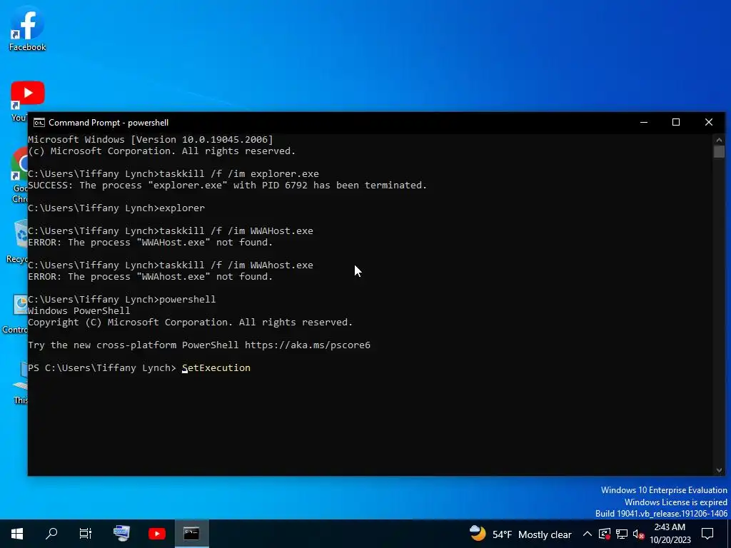
Task: Open taskbar Search magnifier
Action: [x=51, y=534]
